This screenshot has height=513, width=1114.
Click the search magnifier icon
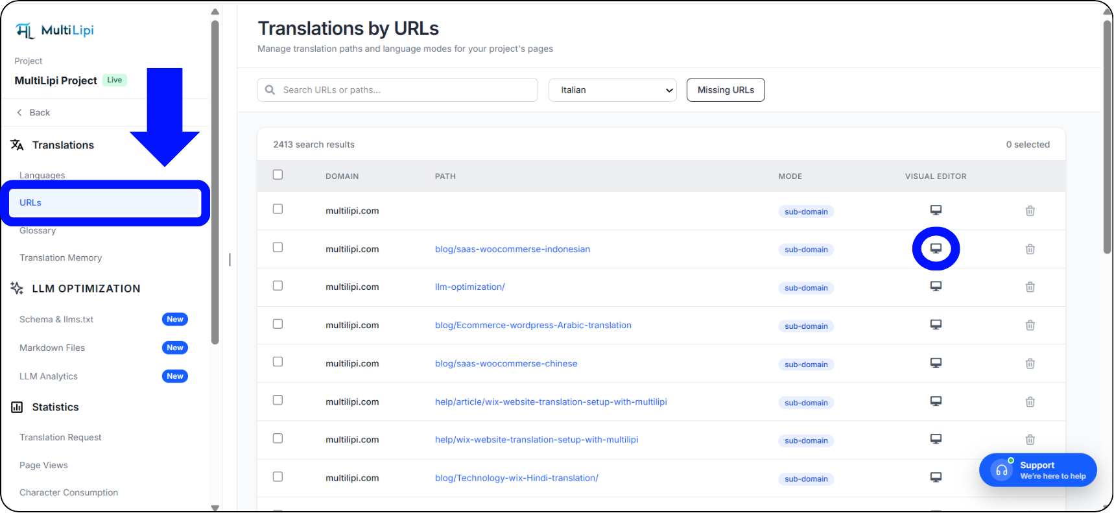(x=270, y=90)
